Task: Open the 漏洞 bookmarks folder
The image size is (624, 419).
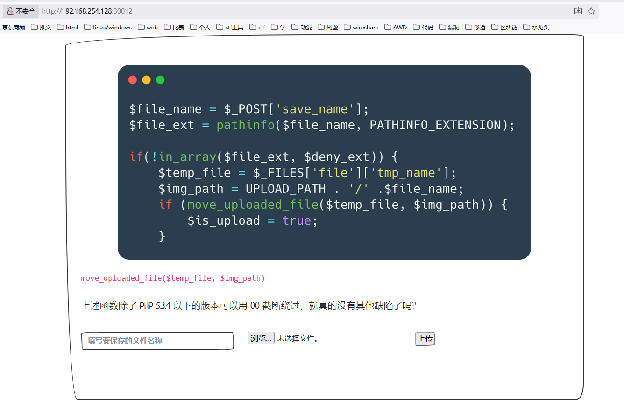Action: click(449, 28)
